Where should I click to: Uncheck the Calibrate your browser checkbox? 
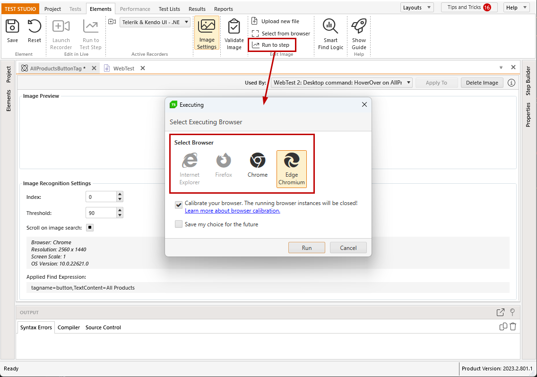tap(178, 205)
